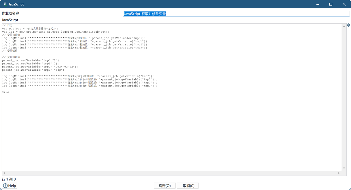351x190 pixels.
Task: Click the "// 日志" comment line
Action: 7,25
